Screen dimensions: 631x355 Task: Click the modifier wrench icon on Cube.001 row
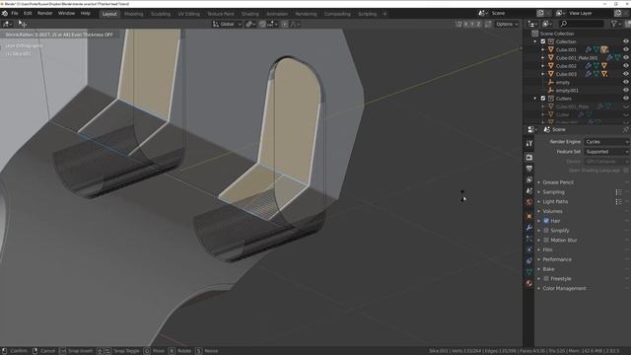tap(588, 50)
